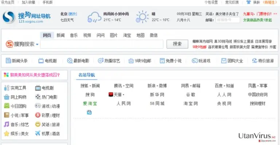Open the 百度·知道 site link
The image size is (280, 145).
(224, 86)
